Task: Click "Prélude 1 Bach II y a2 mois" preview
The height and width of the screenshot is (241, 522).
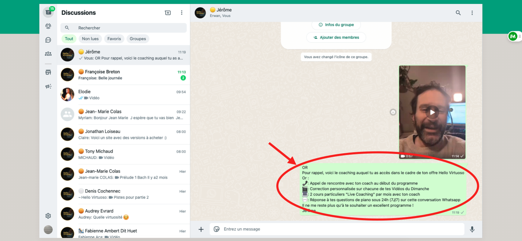Action: pyautogui.click(x=144, y=178)
